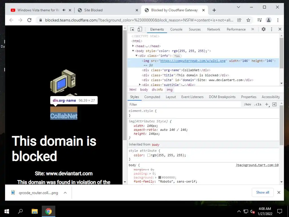
Task: Open the Event Listeners pane
Action: (x=192, y=97)
